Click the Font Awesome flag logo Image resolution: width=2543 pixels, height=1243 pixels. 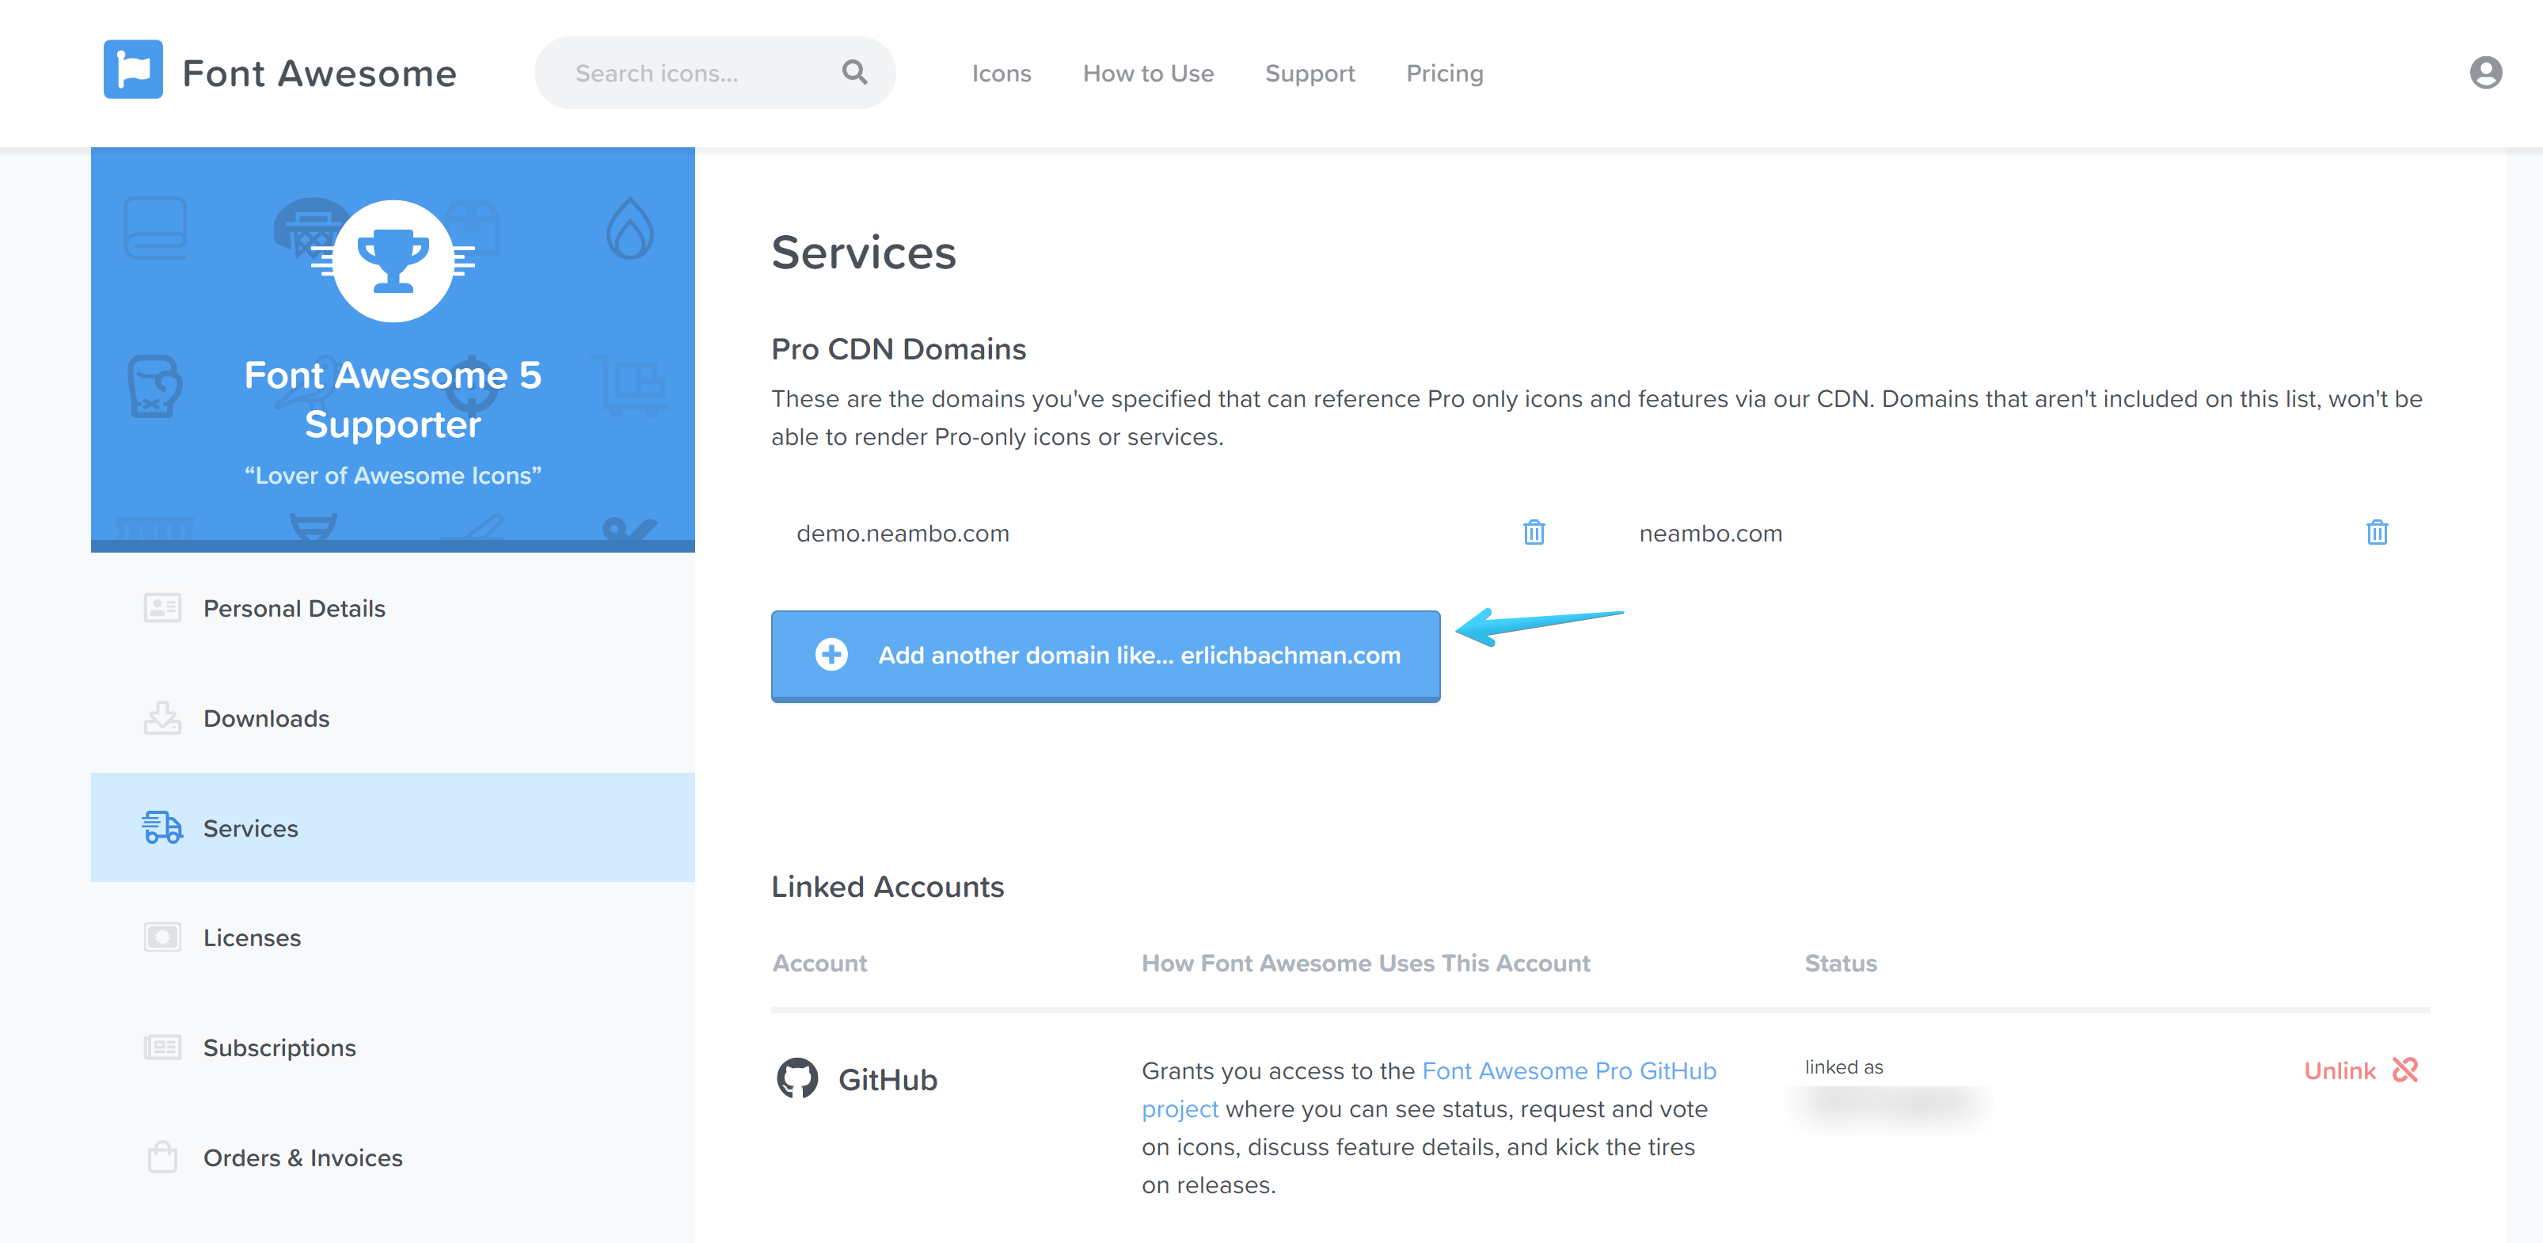coord(135,69)
